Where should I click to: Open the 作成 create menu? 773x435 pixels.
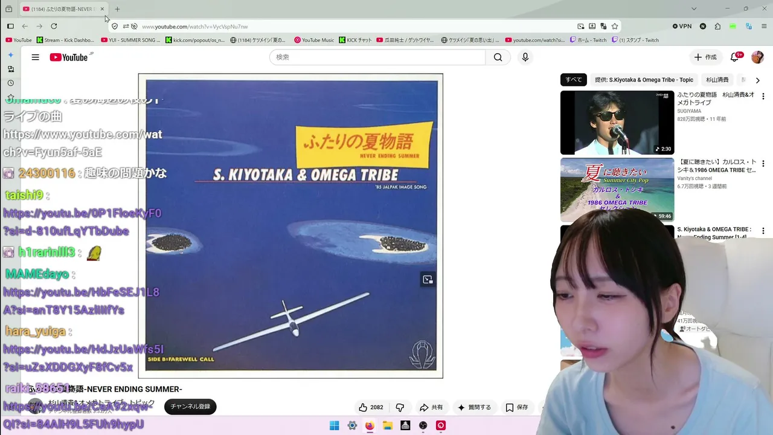(705, 57)
